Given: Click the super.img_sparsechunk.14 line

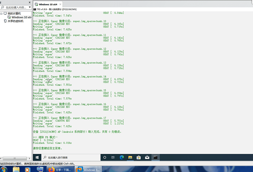Looking at the screenshot, I should (x=70, y=76).
